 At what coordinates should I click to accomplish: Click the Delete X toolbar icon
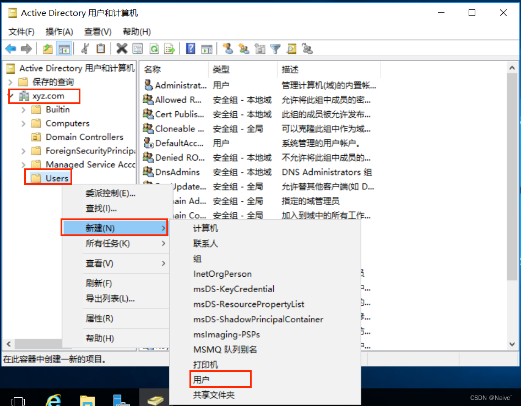click(122, 49)
